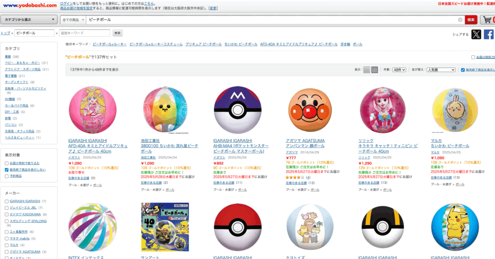Image resolution: width=495 pixels, height=259 pixels.
Task: Click the Anpanman ball star rating
Action: tap(295, 177)
